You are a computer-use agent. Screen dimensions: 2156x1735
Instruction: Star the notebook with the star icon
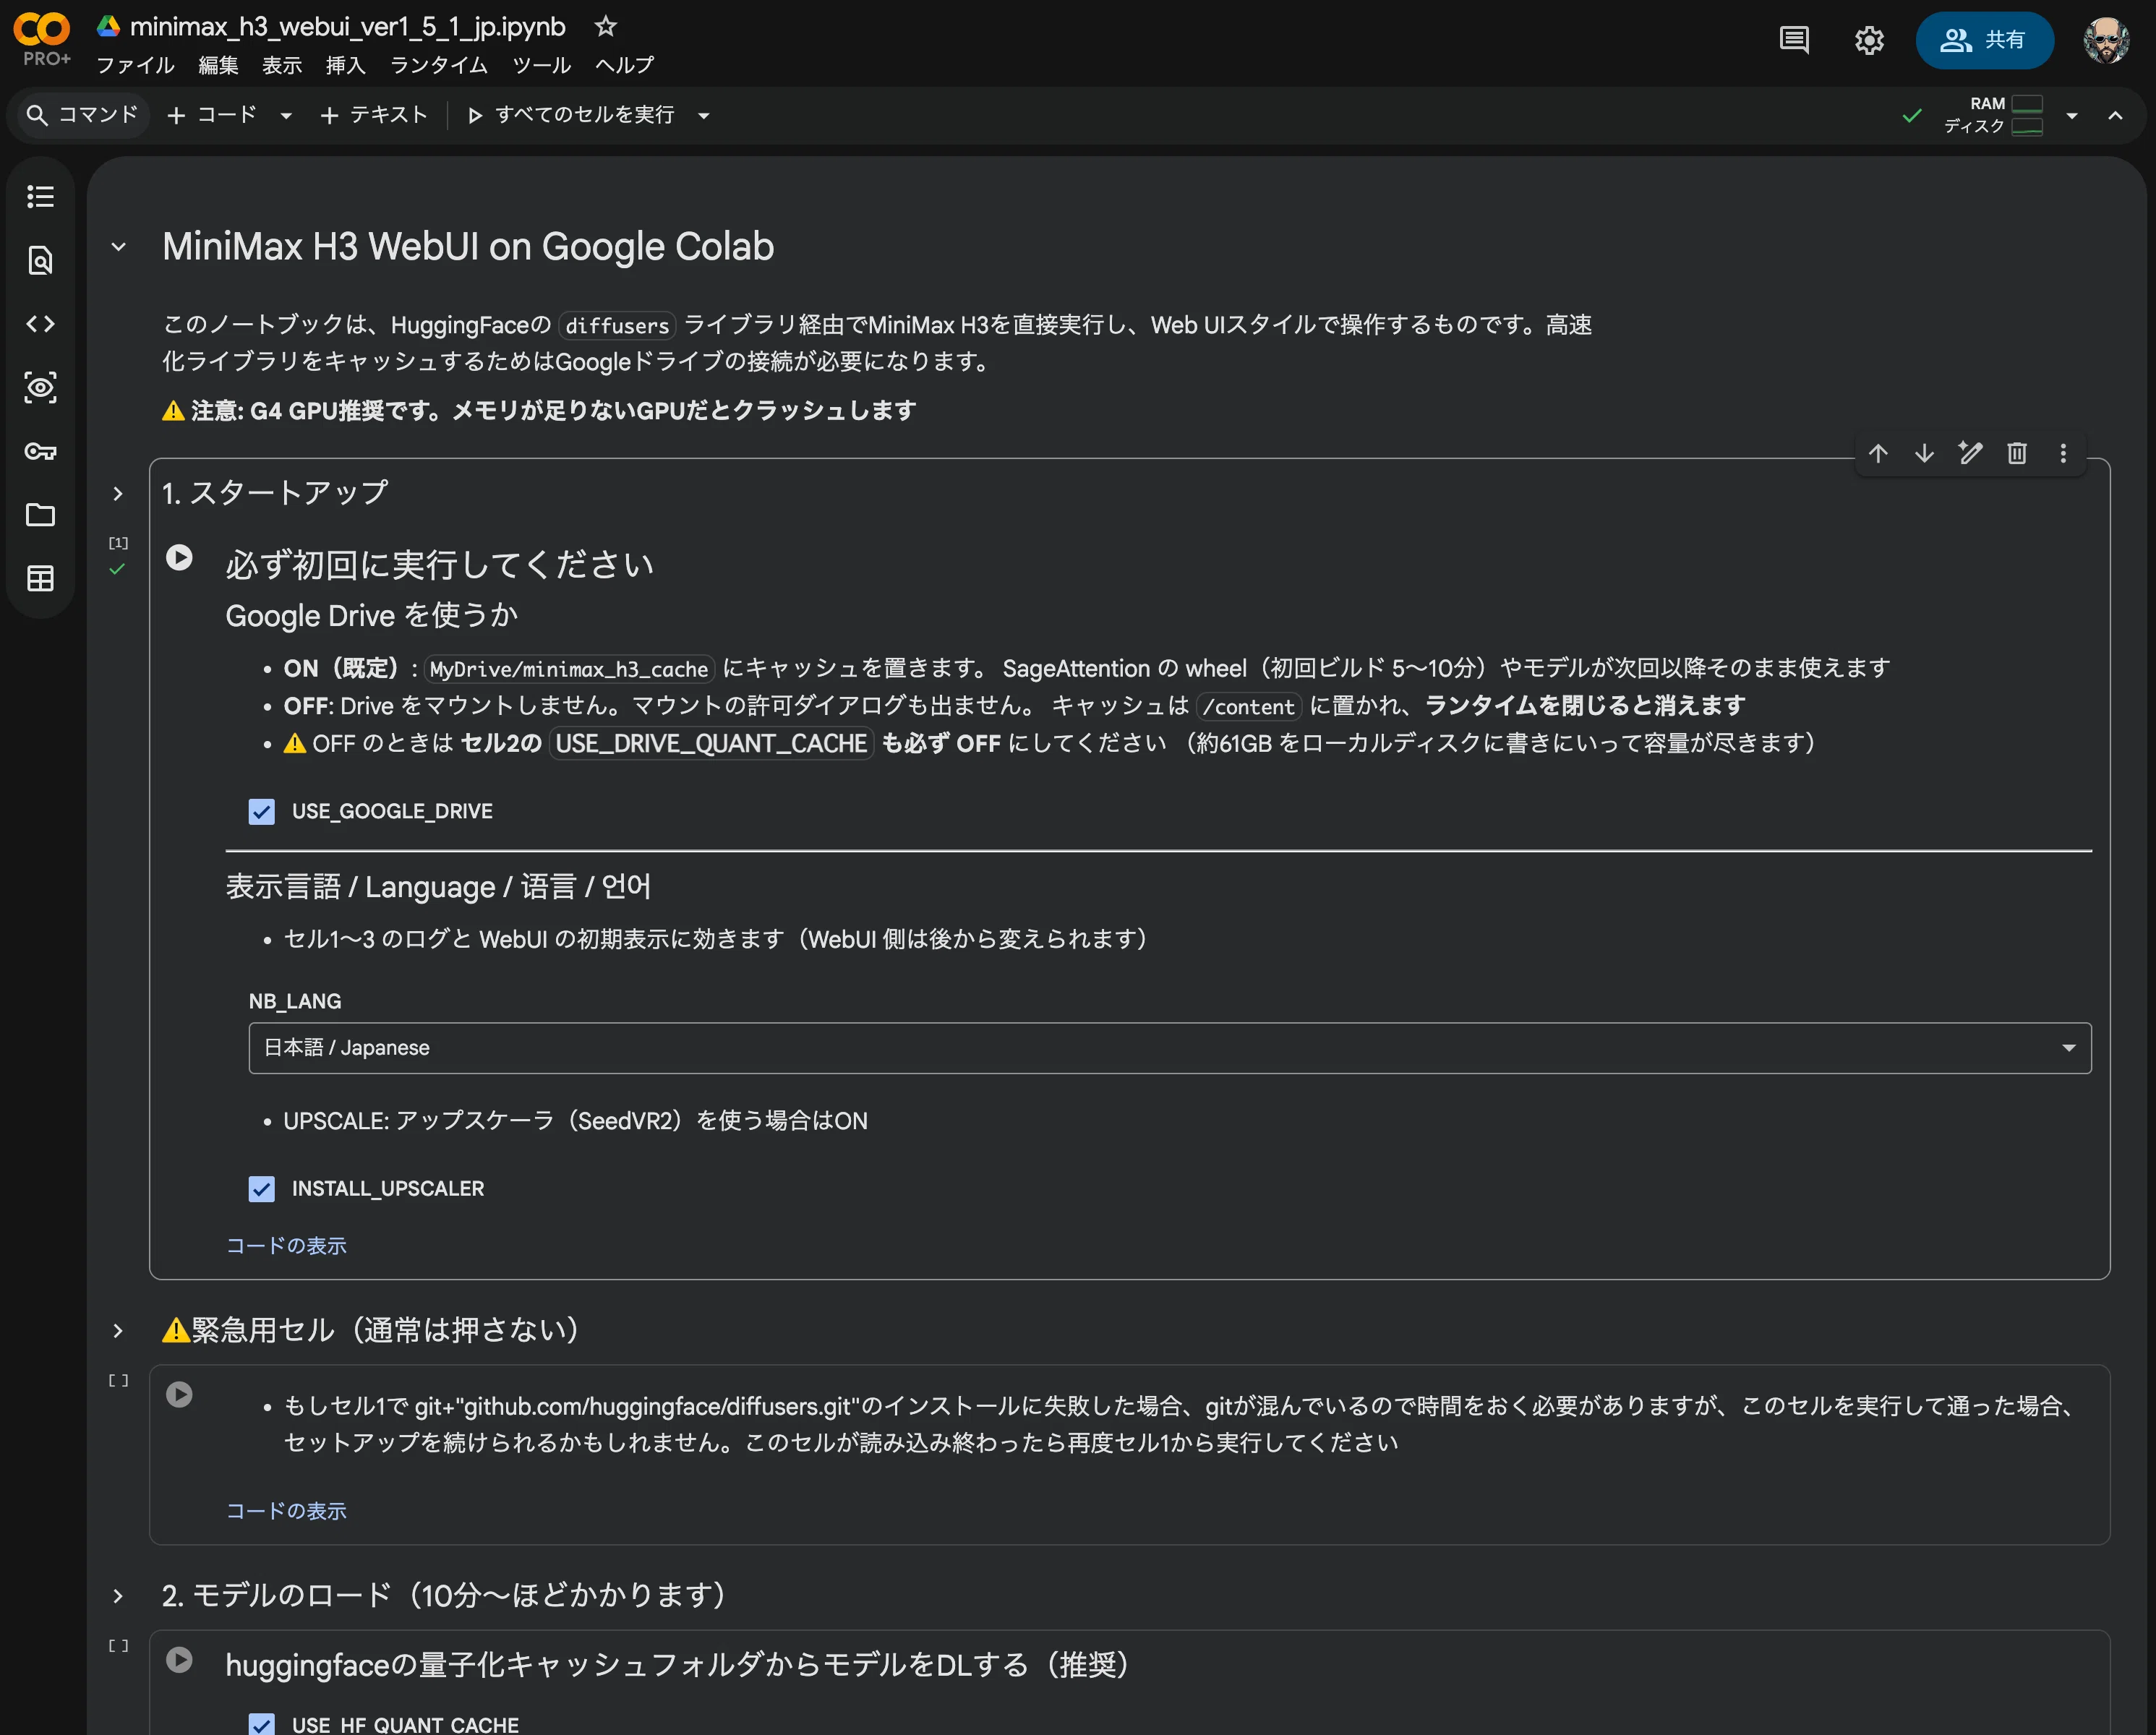point(605,26)
